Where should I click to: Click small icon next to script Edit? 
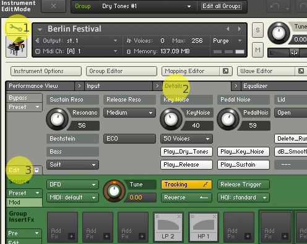coord(37,170)
